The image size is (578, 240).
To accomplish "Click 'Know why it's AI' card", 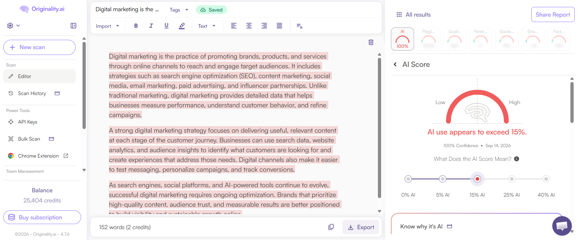I will [477, 224].
